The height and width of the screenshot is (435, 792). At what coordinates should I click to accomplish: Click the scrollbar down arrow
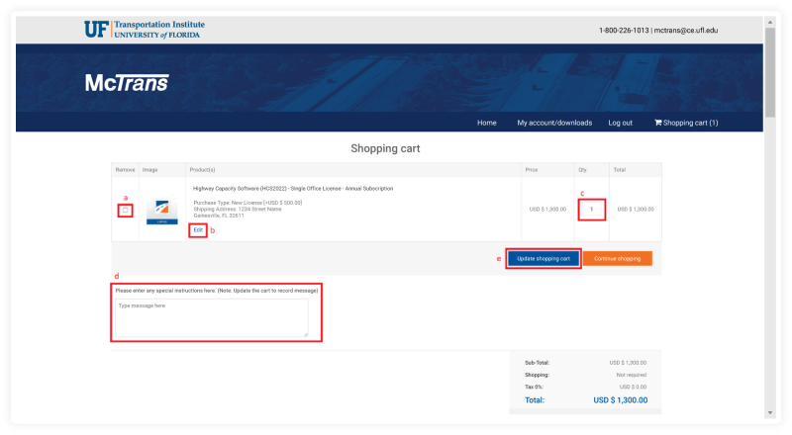769,412
